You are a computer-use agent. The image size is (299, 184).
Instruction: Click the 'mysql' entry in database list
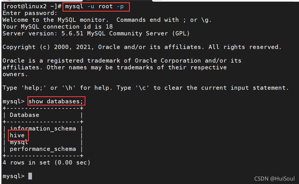pos(19,142)
